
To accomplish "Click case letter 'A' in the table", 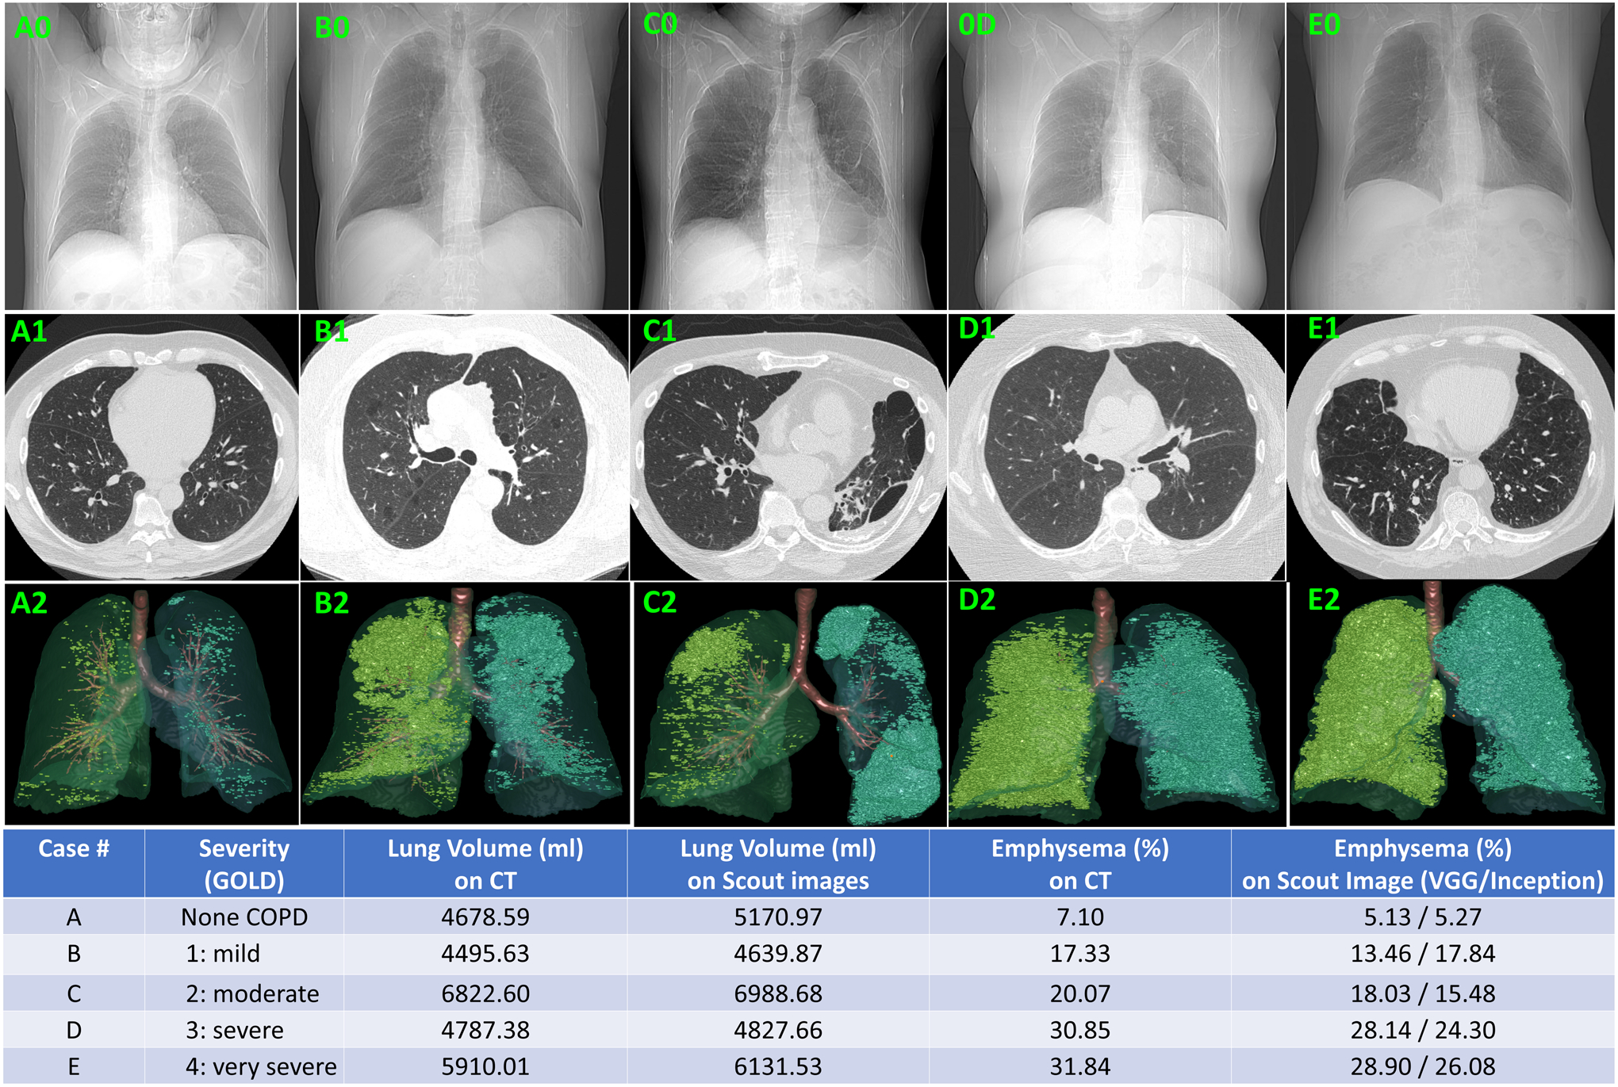I will pos(74,917).
